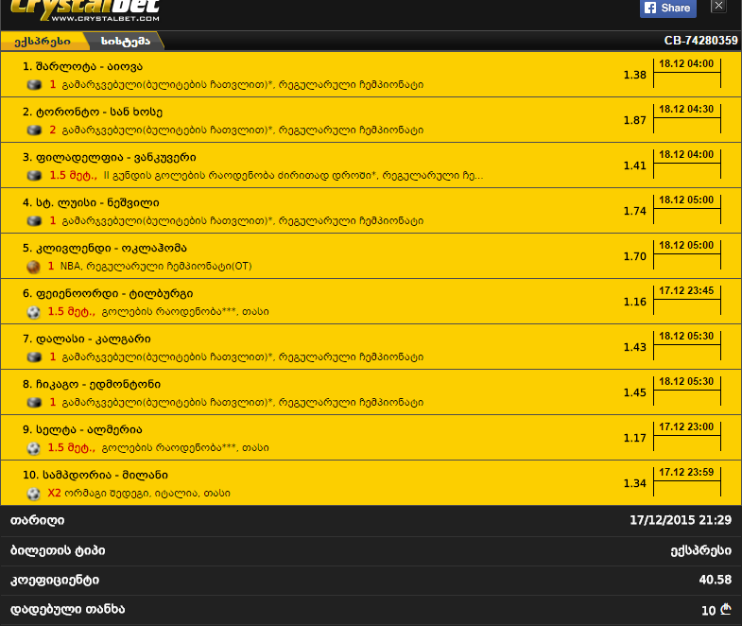Click the hockey puck icon in row 8
This screenshot has height=626, width=742.
(x=34, y=403)
